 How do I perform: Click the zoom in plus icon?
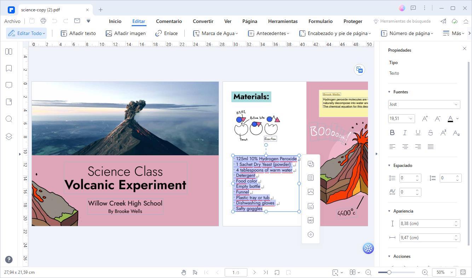click(x=425, y=272)
